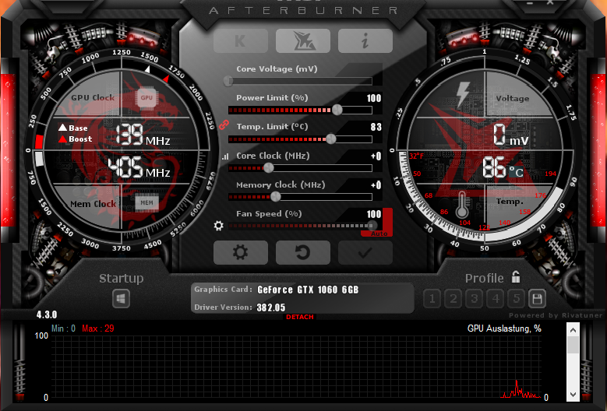Click the fan speed gear icon
This screenshot has width=607, height=411.
tap(219, 226)
